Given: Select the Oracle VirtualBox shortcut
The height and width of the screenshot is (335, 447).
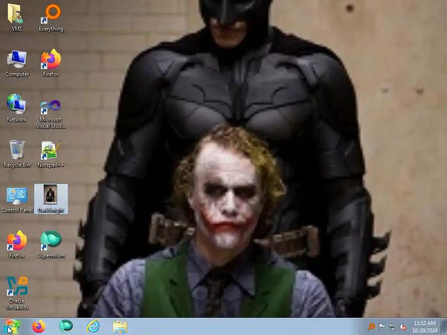Looking at the screenshot, I should (x=17, y=294).
